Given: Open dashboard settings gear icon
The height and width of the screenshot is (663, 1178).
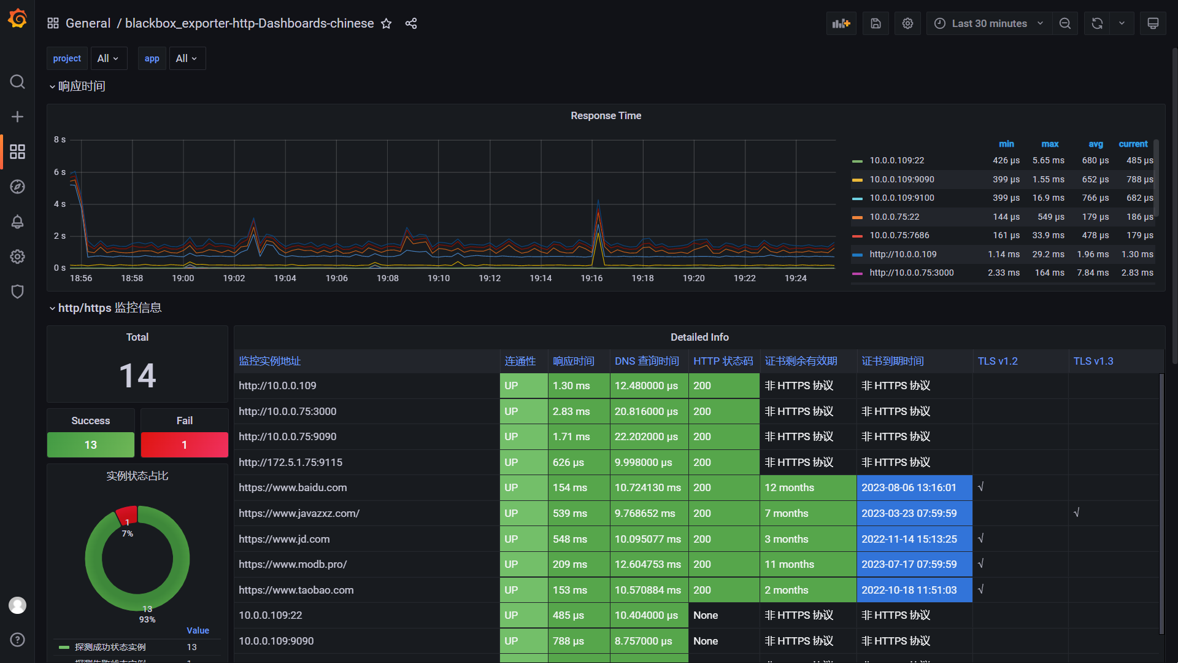Looking at the screenshot, I should click(907, 23).
